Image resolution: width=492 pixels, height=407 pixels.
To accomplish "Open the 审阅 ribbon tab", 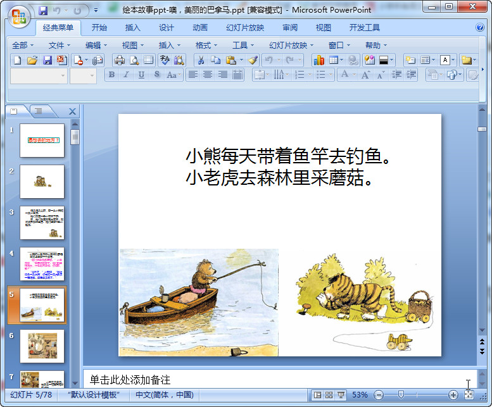I will [289, 28].
